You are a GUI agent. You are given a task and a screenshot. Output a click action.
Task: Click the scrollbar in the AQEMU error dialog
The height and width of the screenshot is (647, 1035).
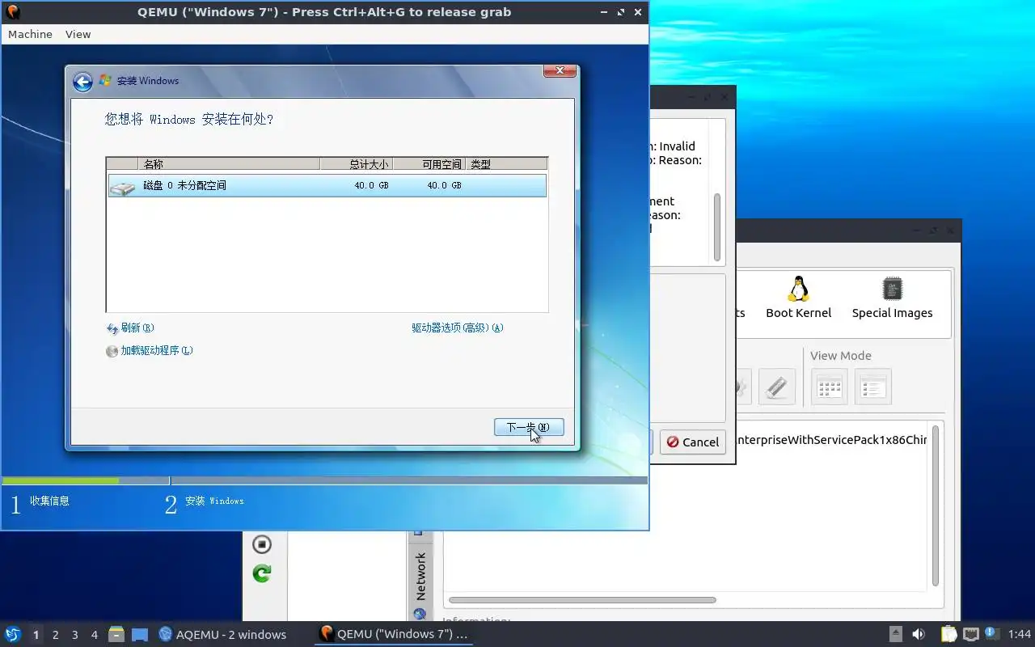click(716, 226)
